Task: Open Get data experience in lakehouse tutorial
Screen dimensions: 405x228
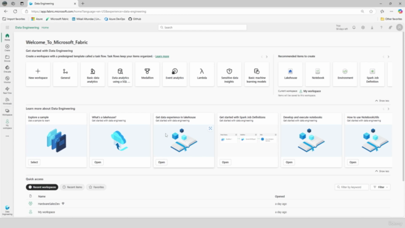Action: coord(161,162)
